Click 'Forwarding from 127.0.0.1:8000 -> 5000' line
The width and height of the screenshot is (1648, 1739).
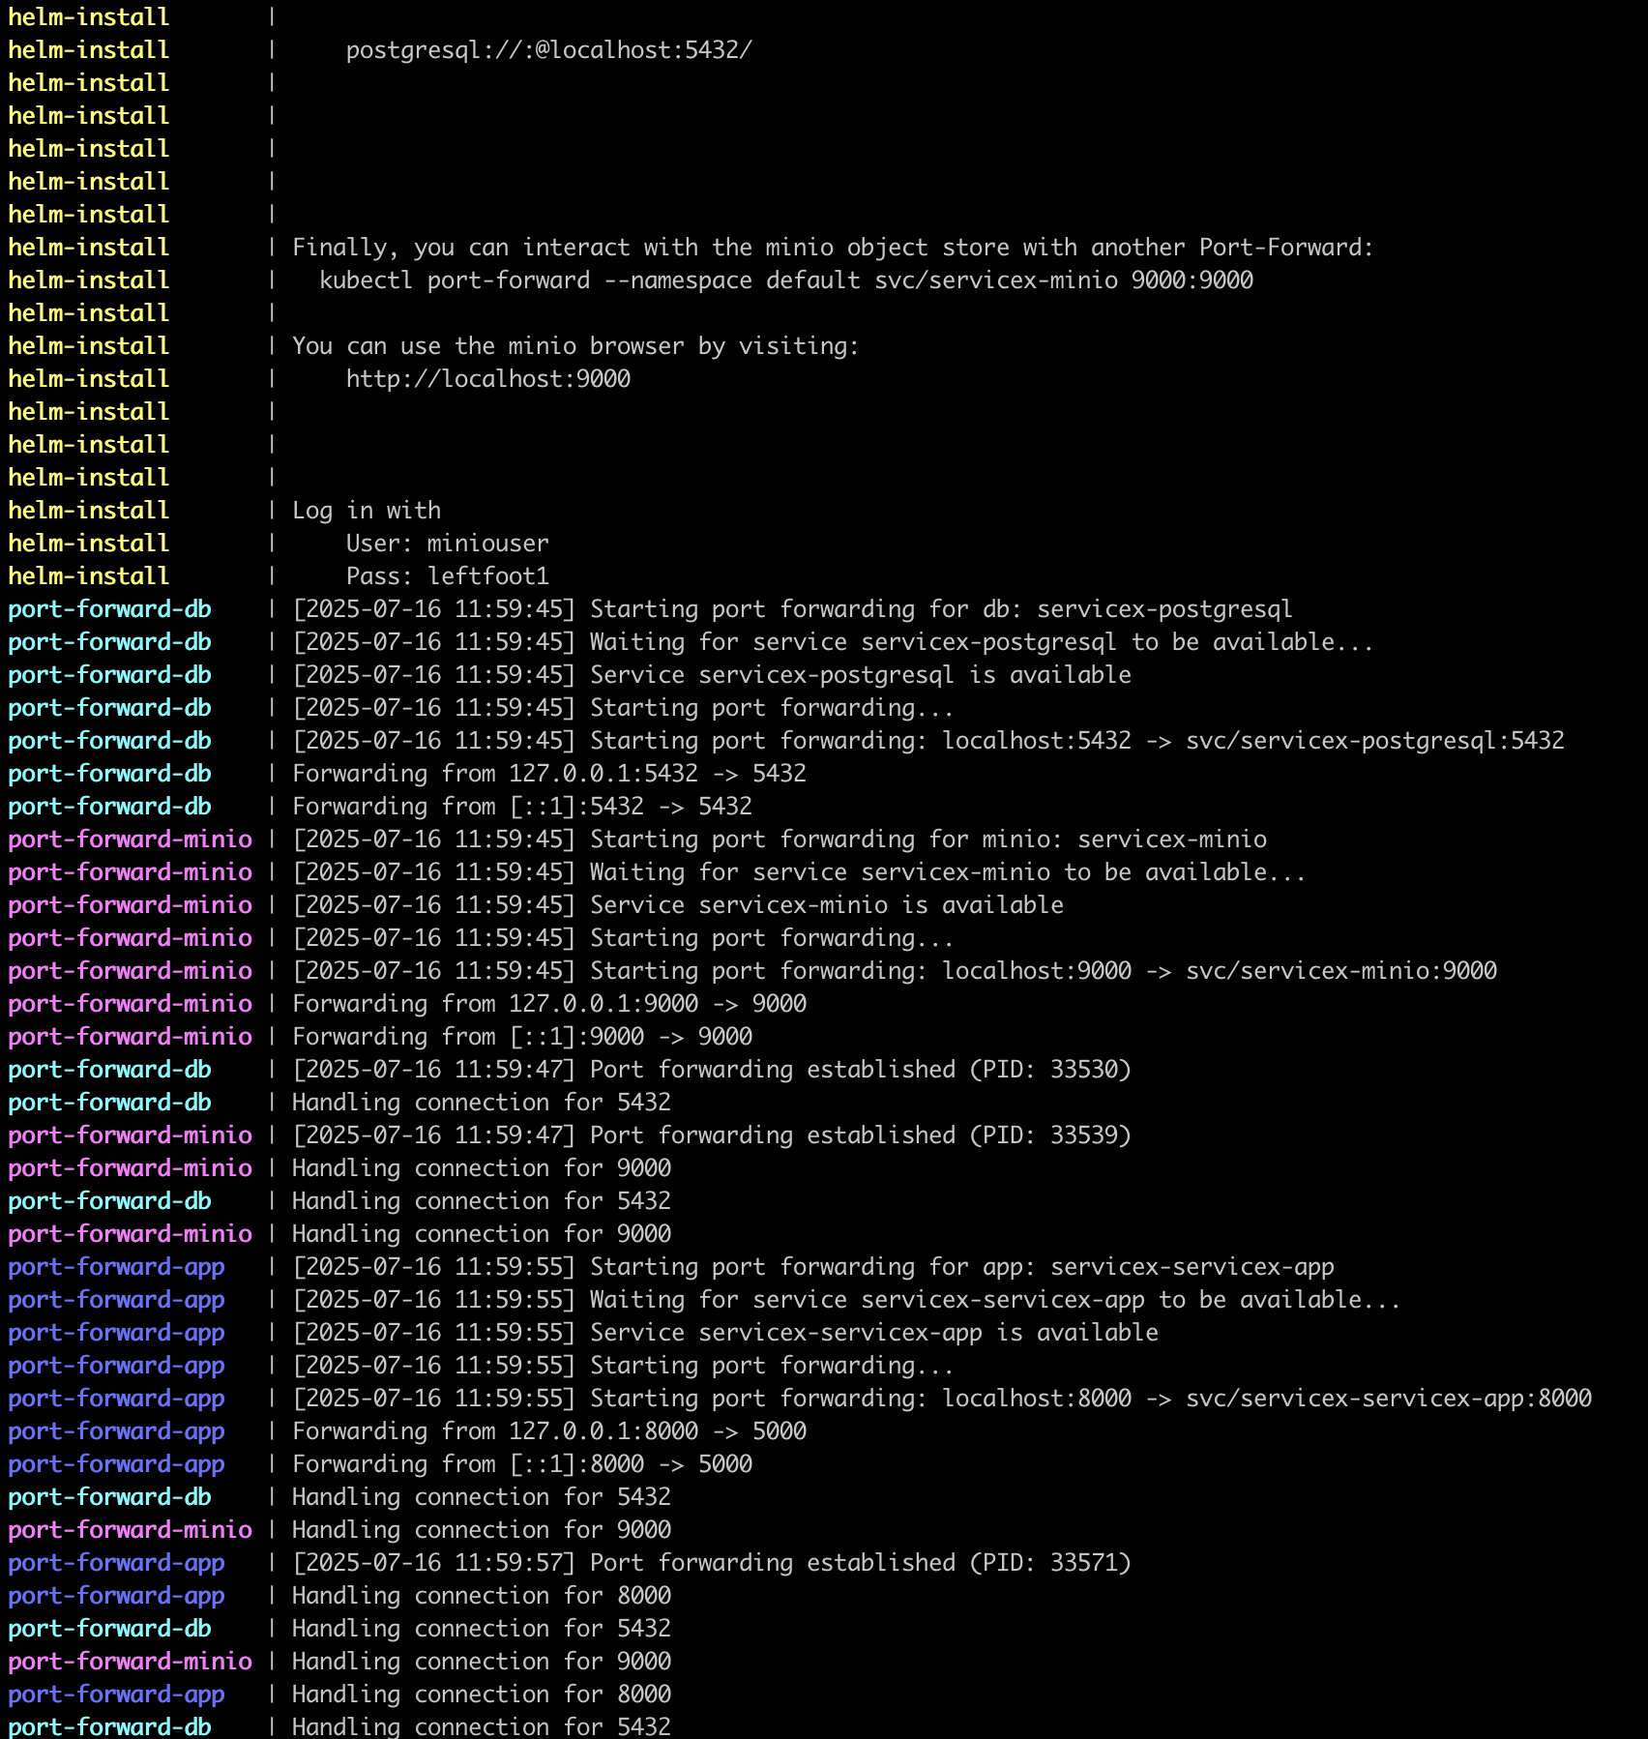click(x=549, y=1431)
